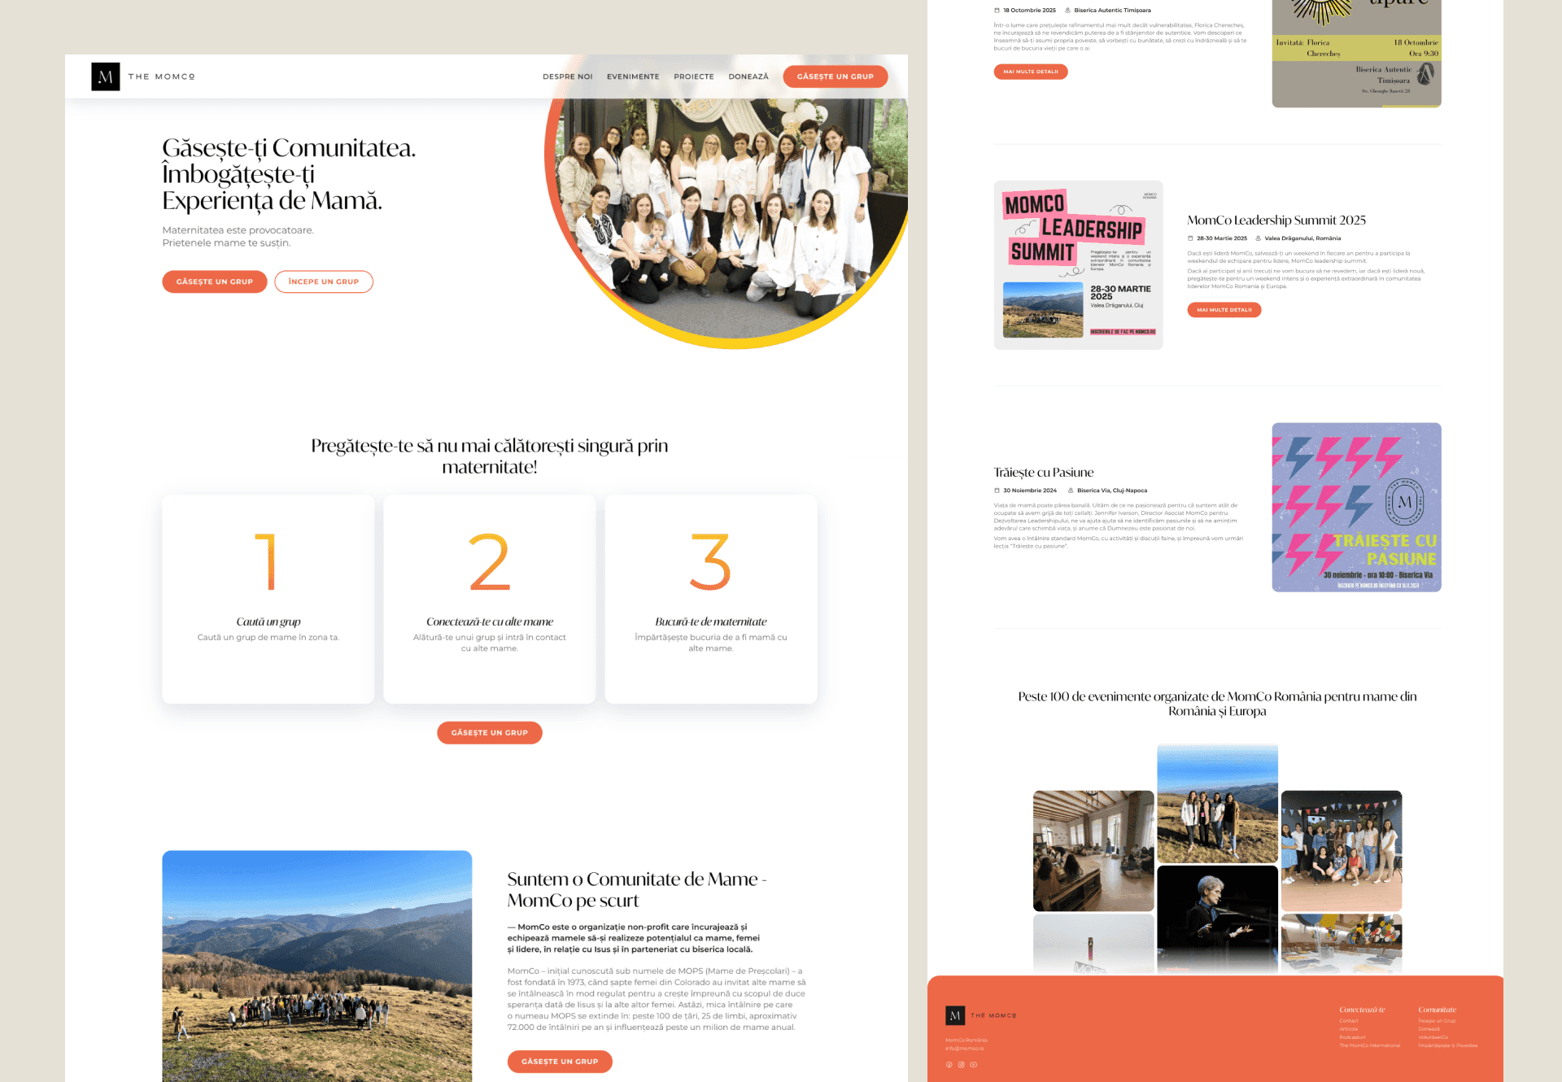Open the Despre Noi menu item
1562x1082 pixels.
point(568,76)
